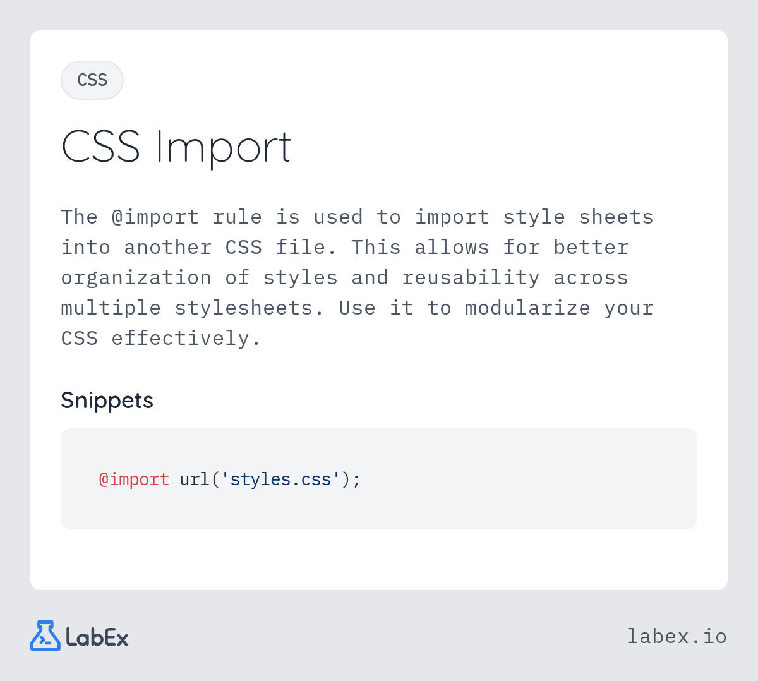
Task: Click the word organization in description
Action: (136, 278)
